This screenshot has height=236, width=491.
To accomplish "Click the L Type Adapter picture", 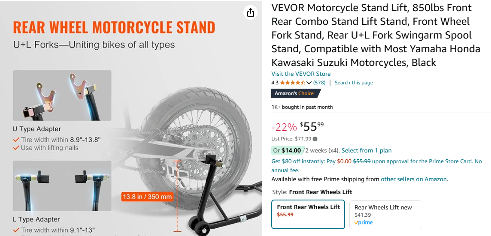I will 62,185.
